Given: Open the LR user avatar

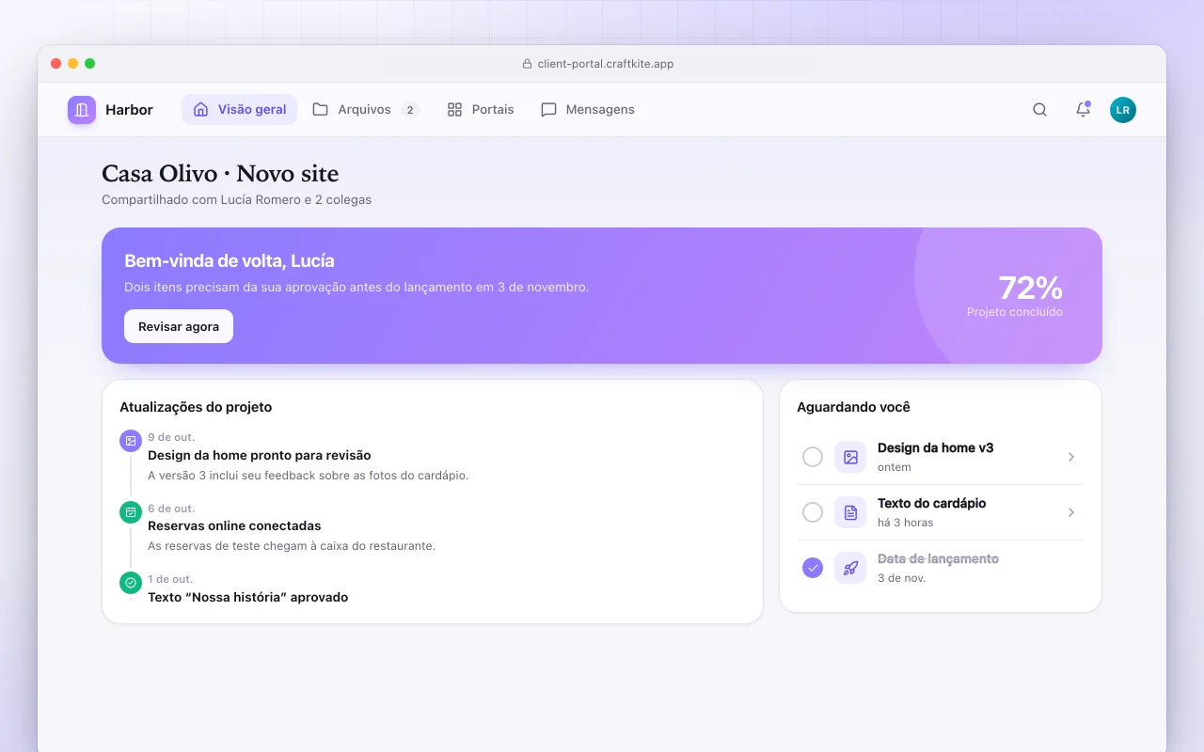Looking at the screenshot, I should tap(1123, 110).
